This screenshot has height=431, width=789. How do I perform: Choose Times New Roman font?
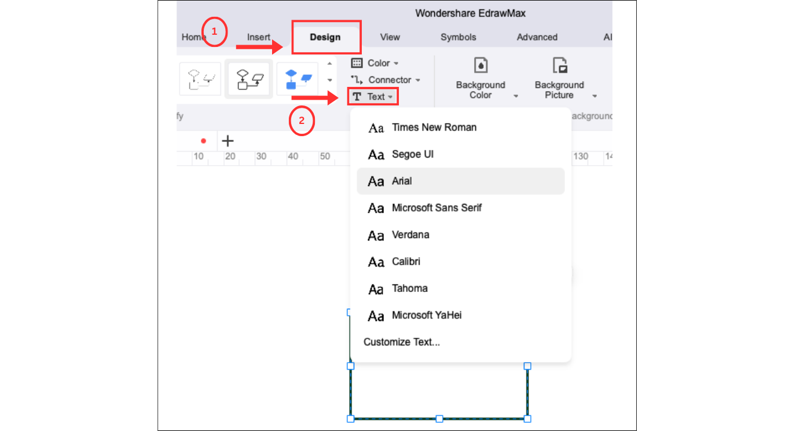434,127
